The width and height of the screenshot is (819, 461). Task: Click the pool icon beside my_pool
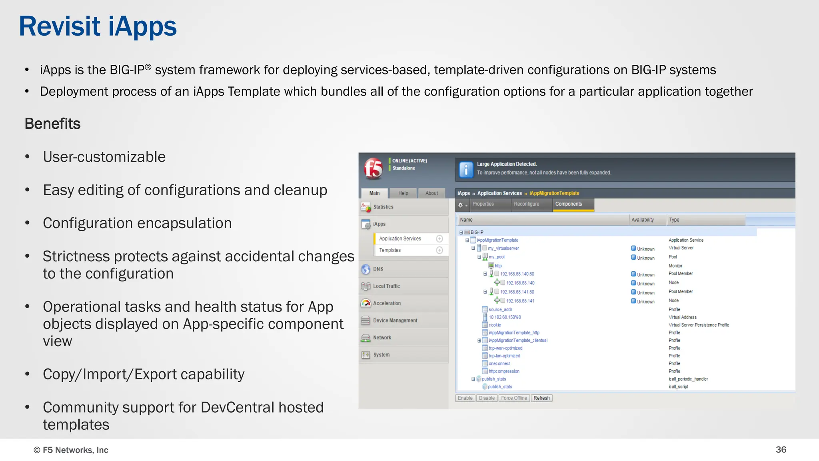point(485,257)
